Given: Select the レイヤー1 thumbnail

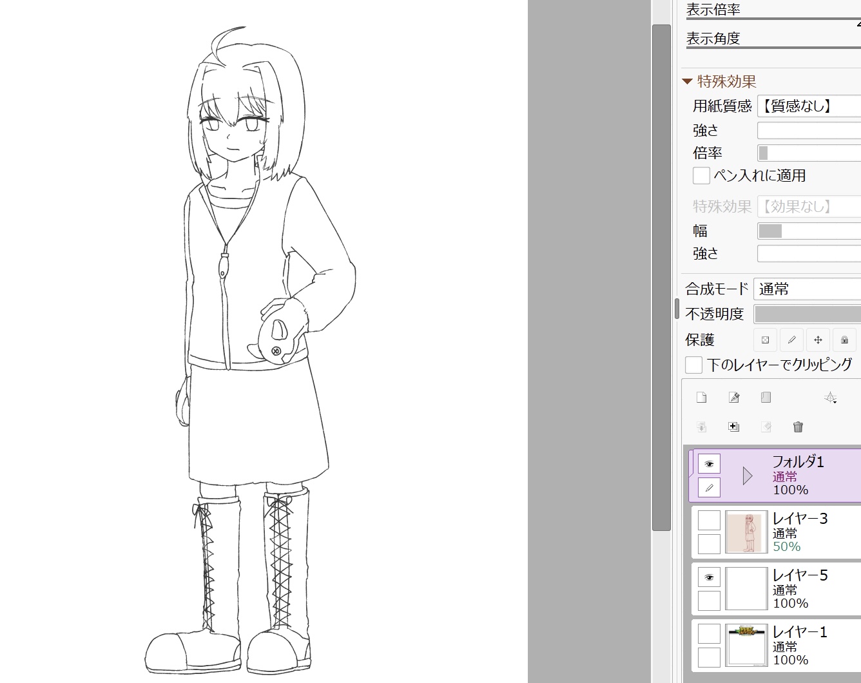Looking at the screenshot, I should [746, 644].
